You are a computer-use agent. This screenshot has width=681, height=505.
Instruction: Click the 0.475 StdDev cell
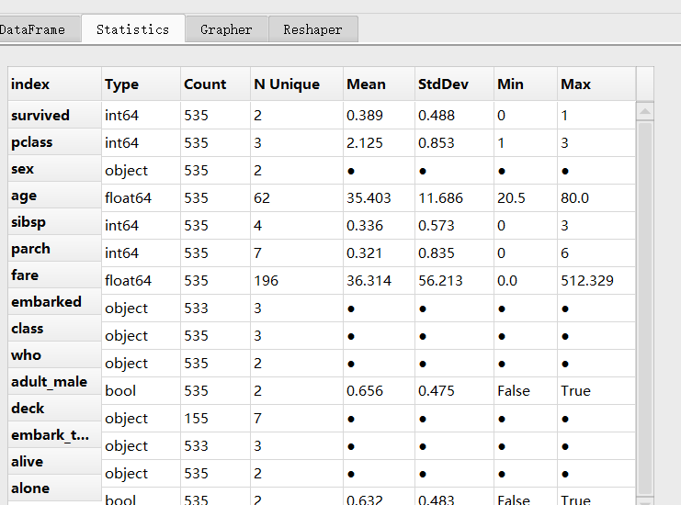[x=454, y=391]
